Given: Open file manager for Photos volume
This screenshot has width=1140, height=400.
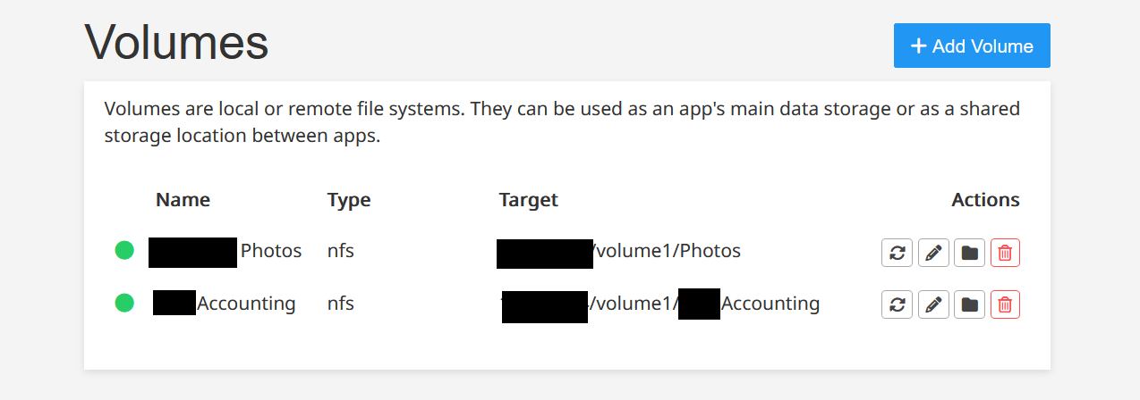Looking at the screenshot, I should pos(969,253).
